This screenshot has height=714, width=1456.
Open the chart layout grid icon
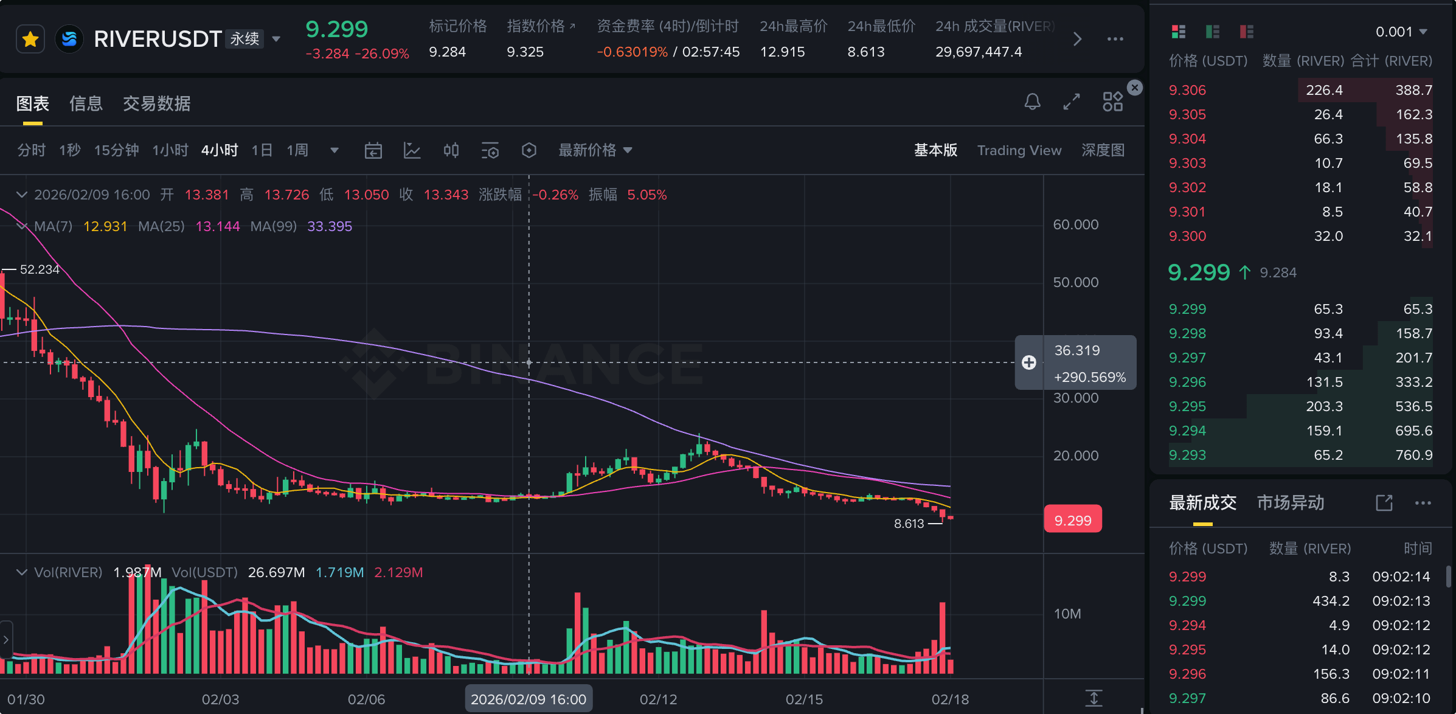(1112, 102)
